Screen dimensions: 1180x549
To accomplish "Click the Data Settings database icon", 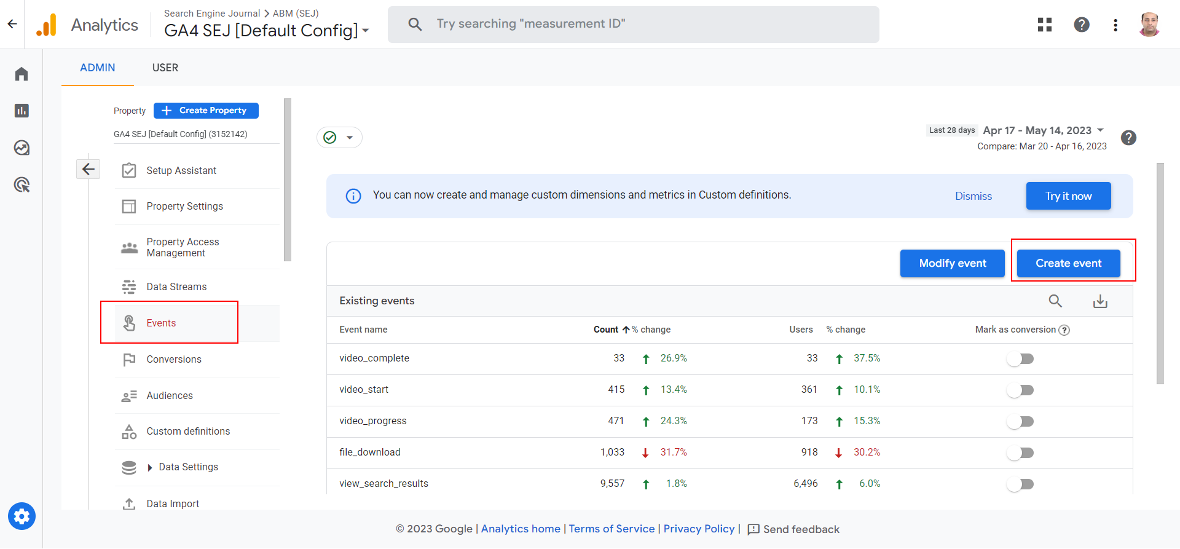I will (x=129, y=468).
